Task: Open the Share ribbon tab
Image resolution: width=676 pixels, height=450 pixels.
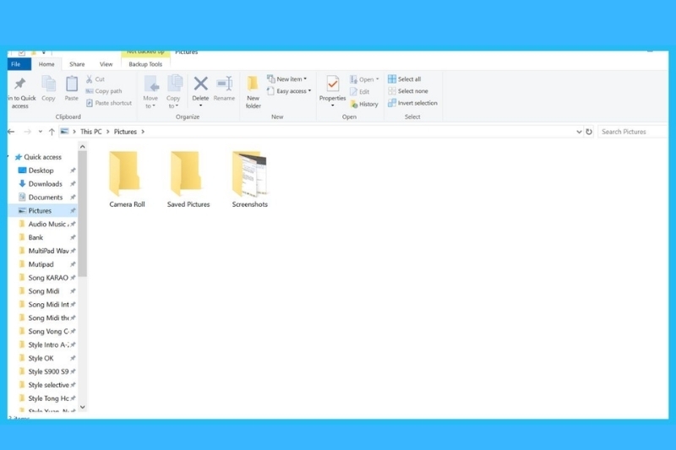Action: click(77, 64)
